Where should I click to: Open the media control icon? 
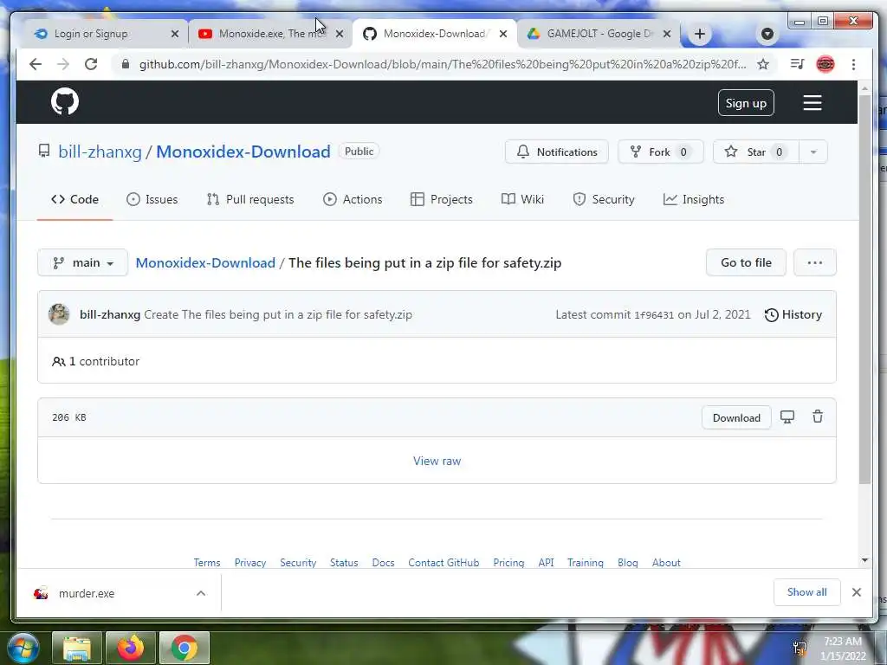798,64
